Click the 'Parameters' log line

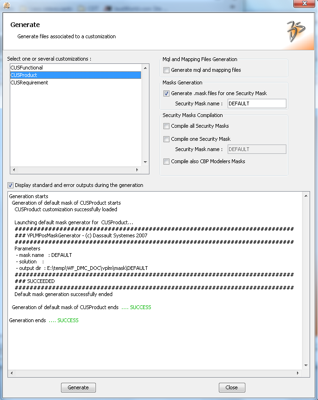click(27, 249)
